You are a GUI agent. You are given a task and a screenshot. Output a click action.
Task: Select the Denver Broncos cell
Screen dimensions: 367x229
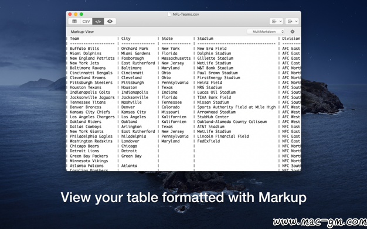pyautogui.click(x=86, y=107)
